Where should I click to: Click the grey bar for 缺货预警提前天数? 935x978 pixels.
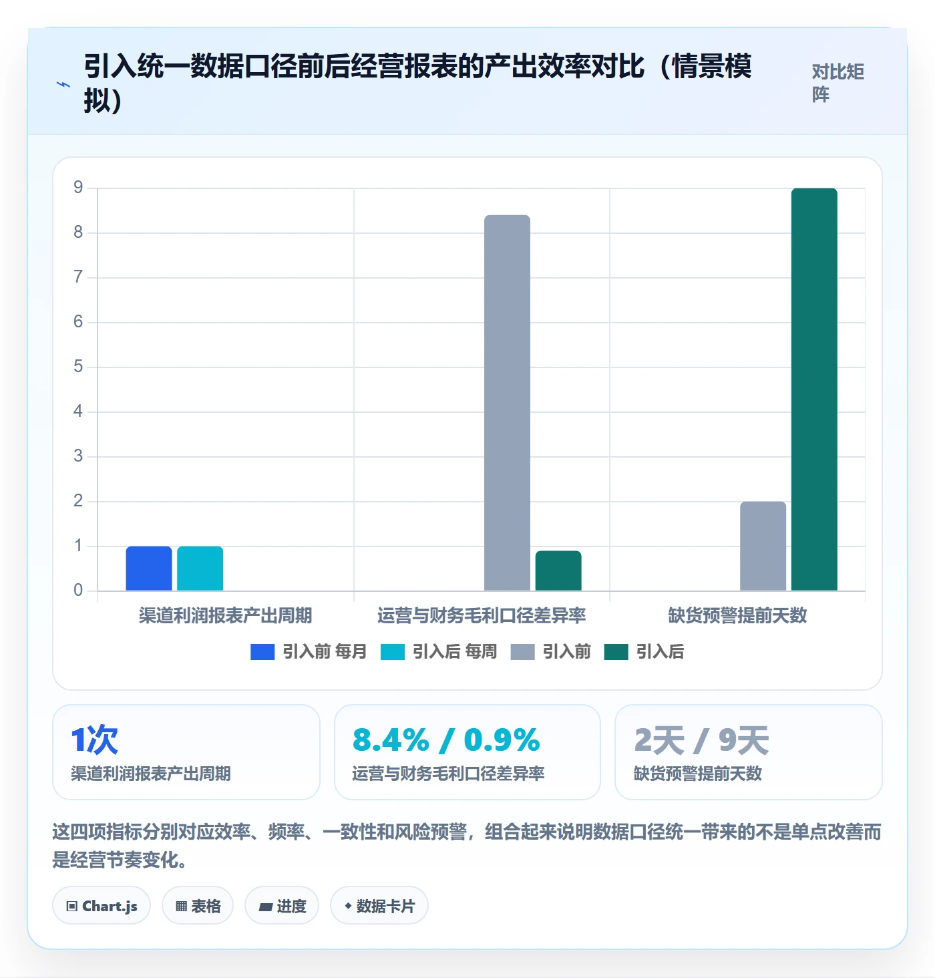click(763, 546)
